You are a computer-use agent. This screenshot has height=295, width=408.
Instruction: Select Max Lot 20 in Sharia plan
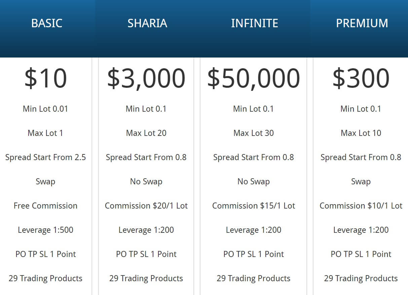(x=146, y=133)
